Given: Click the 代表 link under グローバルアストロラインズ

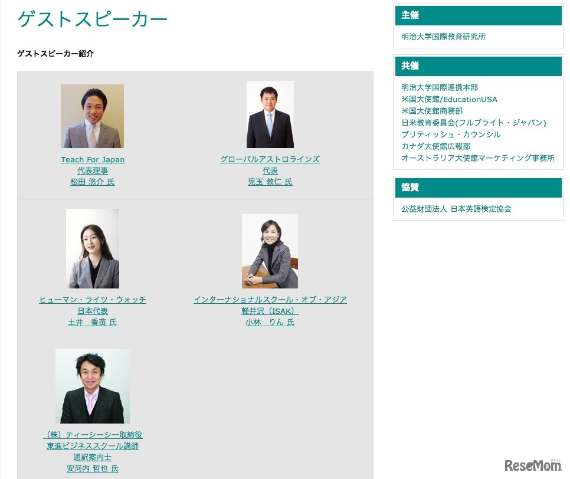Looking at the screenshot, I should (270, 170).
